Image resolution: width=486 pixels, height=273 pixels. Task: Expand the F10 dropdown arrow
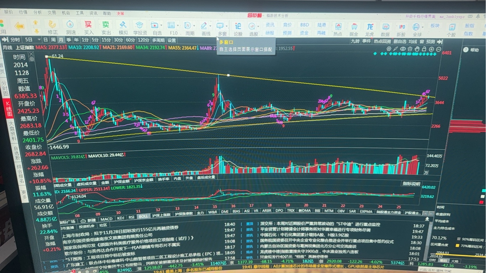pos(178,26)
